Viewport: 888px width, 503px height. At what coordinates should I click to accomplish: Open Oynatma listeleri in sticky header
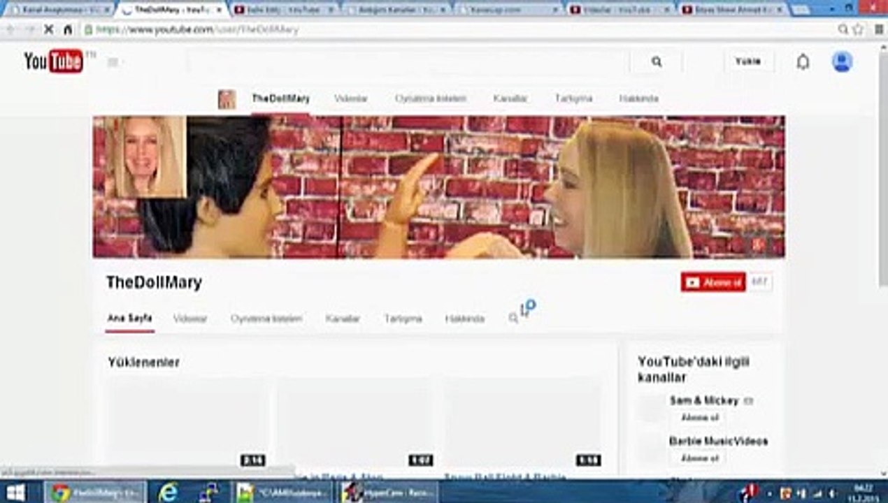[430, 99]
